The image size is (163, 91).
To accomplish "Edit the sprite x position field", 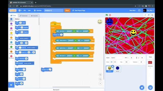I will [x=131, y=58].
